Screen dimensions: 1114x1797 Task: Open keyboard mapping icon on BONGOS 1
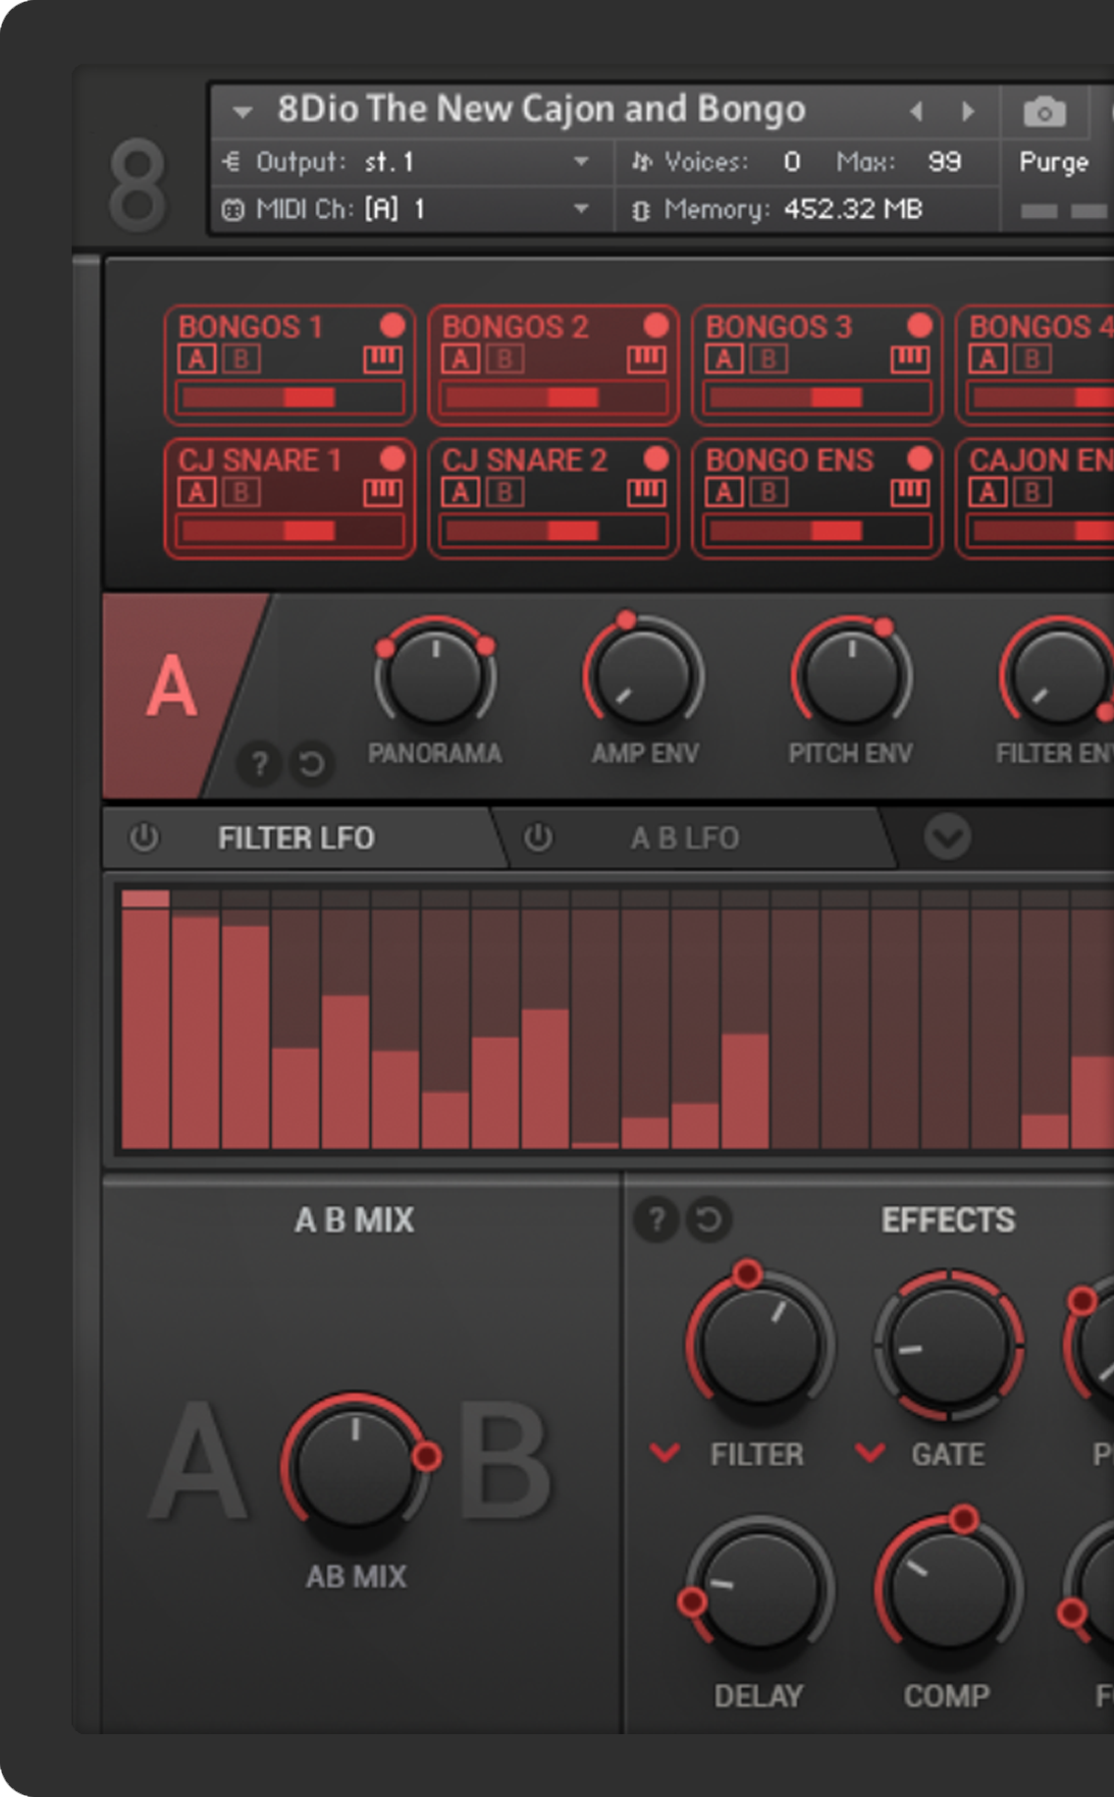383,359
